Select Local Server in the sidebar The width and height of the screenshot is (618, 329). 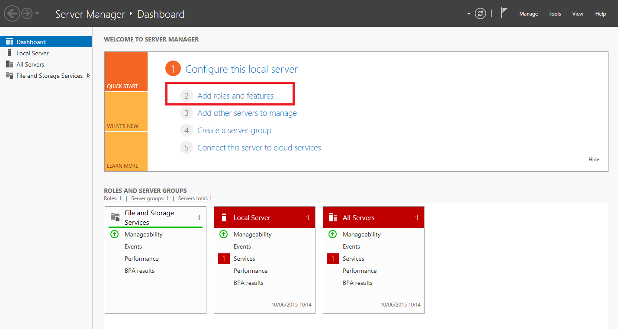pyautogui.click(x=46, y=53)
